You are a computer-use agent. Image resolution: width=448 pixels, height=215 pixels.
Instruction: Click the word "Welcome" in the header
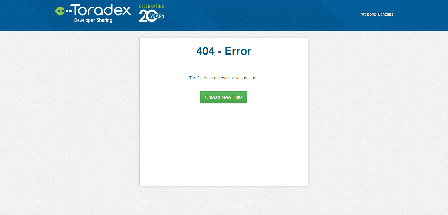pyautogui.click(x=369, y=14)
